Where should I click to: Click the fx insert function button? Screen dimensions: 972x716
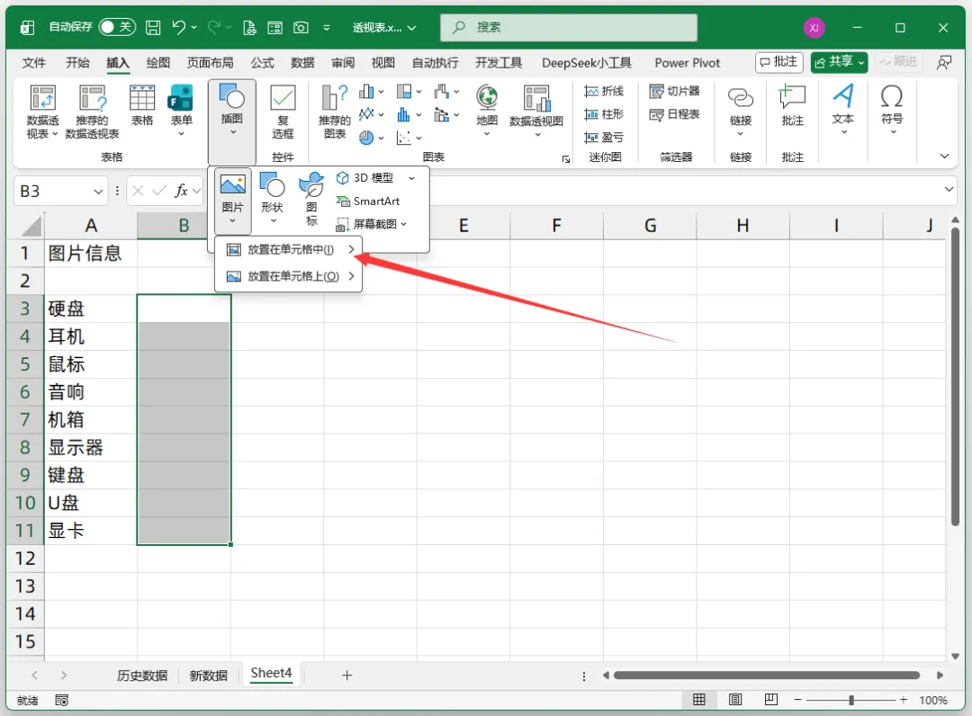click(x=181, y=191)
